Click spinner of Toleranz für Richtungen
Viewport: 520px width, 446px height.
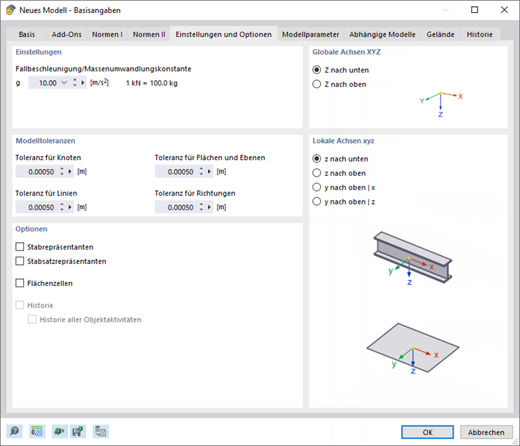(x=201, y=207)
